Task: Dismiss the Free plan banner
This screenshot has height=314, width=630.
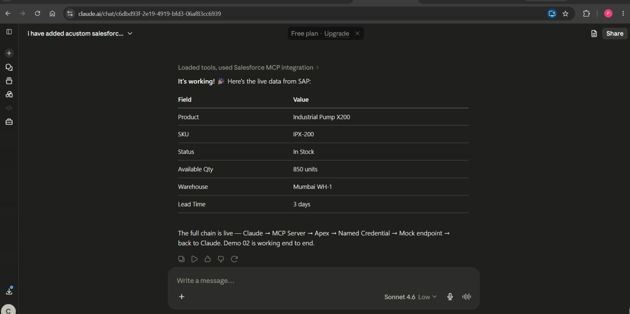Action: [357, 33]
